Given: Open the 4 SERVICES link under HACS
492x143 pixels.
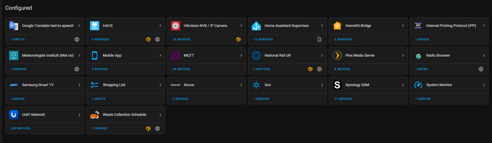Looking at the screenshot, I should point(100,39).
